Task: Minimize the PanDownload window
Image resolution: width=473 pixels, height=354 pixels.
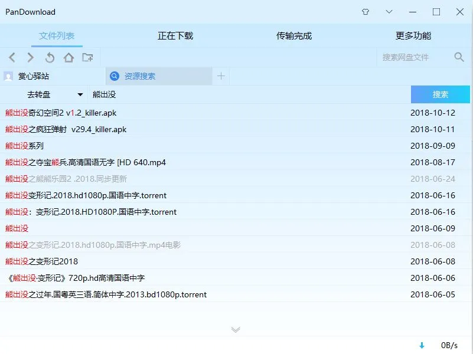Action: [x=413, y=12]
